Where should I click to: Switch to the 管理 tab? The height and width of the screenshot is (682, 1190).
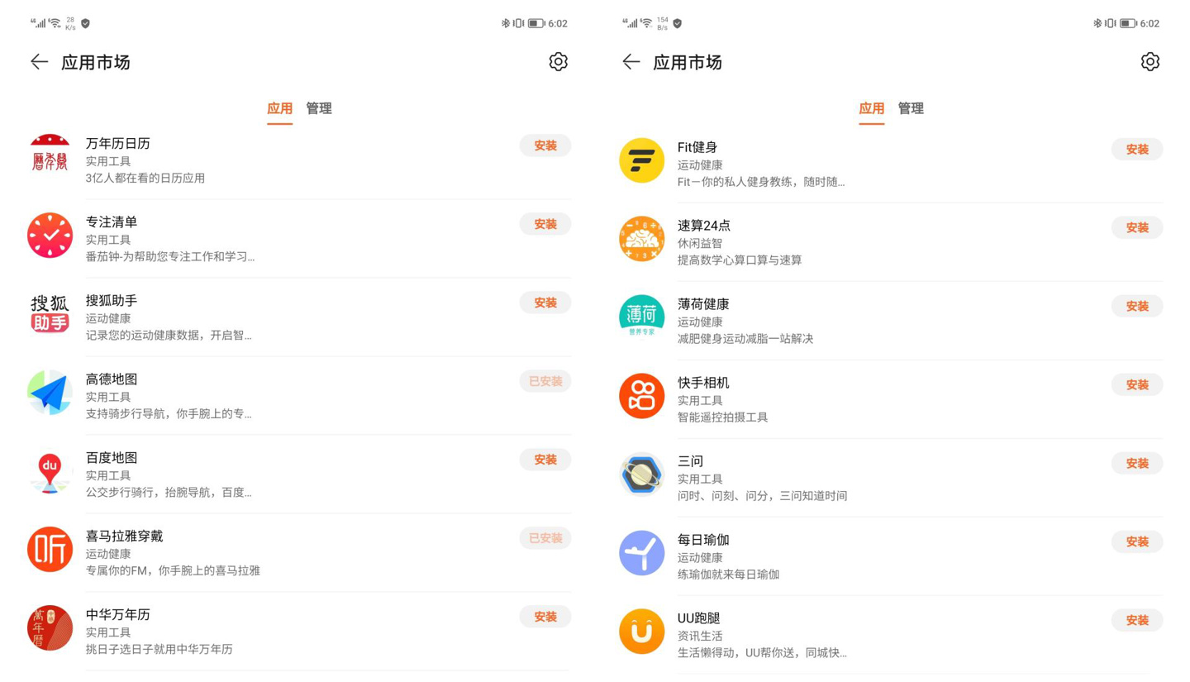pos(319,108)
